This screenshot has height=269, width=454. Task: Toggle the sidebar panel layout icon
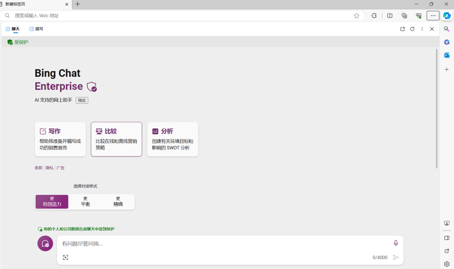point(447,238)
